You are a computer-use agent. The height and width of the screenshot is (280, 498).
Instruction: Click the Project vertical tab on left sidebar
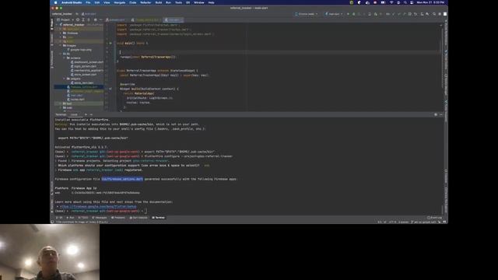coord(52,25)
